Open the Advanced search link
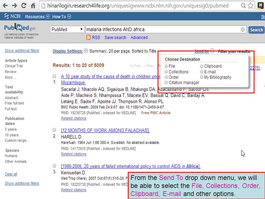 139,37
